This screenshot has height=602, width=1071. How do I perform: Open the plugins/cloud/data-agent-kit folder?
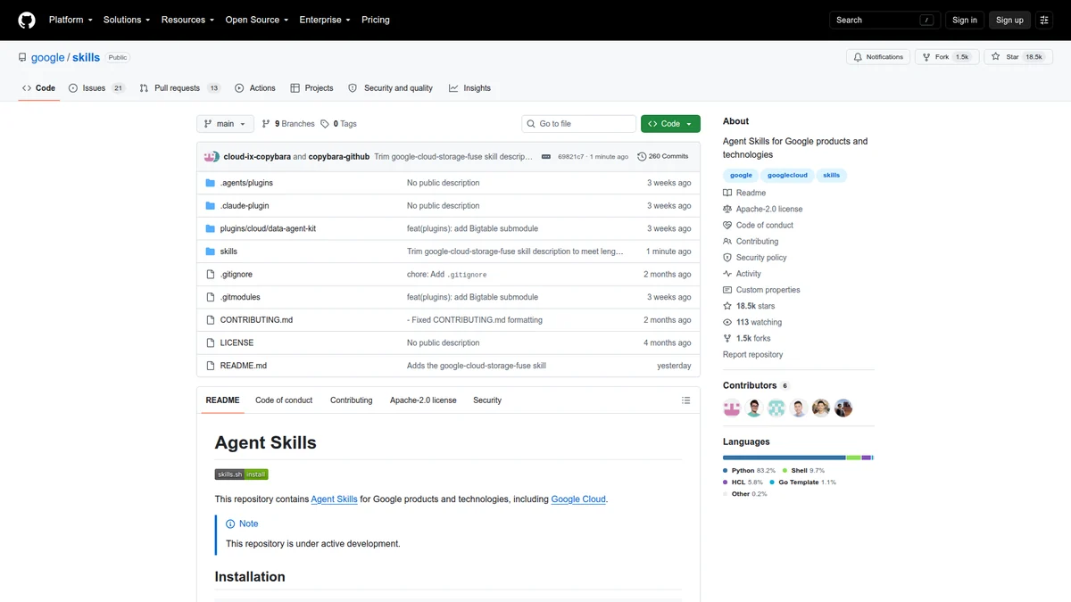[268, 228]
